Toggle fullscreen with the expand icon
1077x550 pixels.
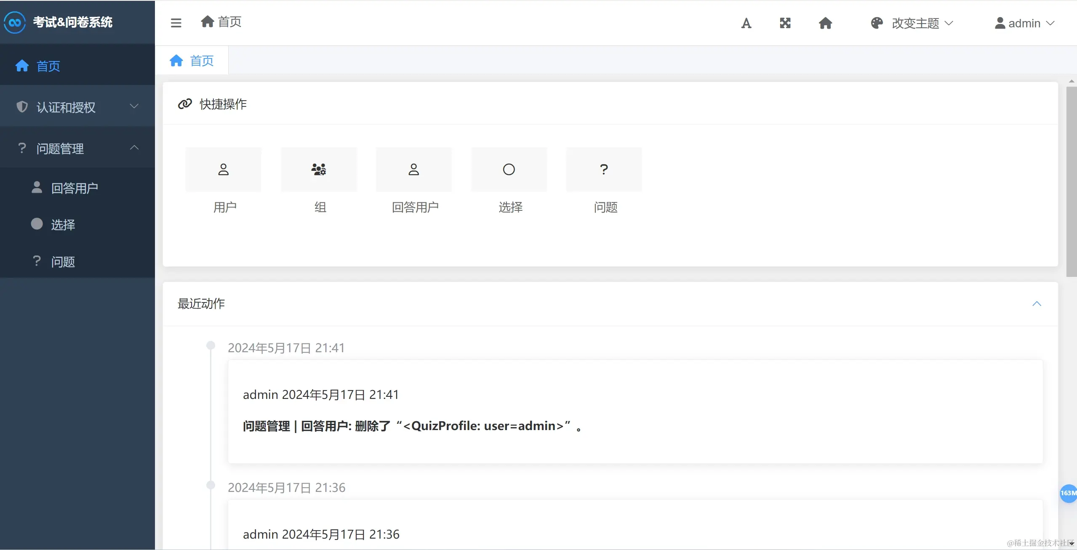pos(785,23)
